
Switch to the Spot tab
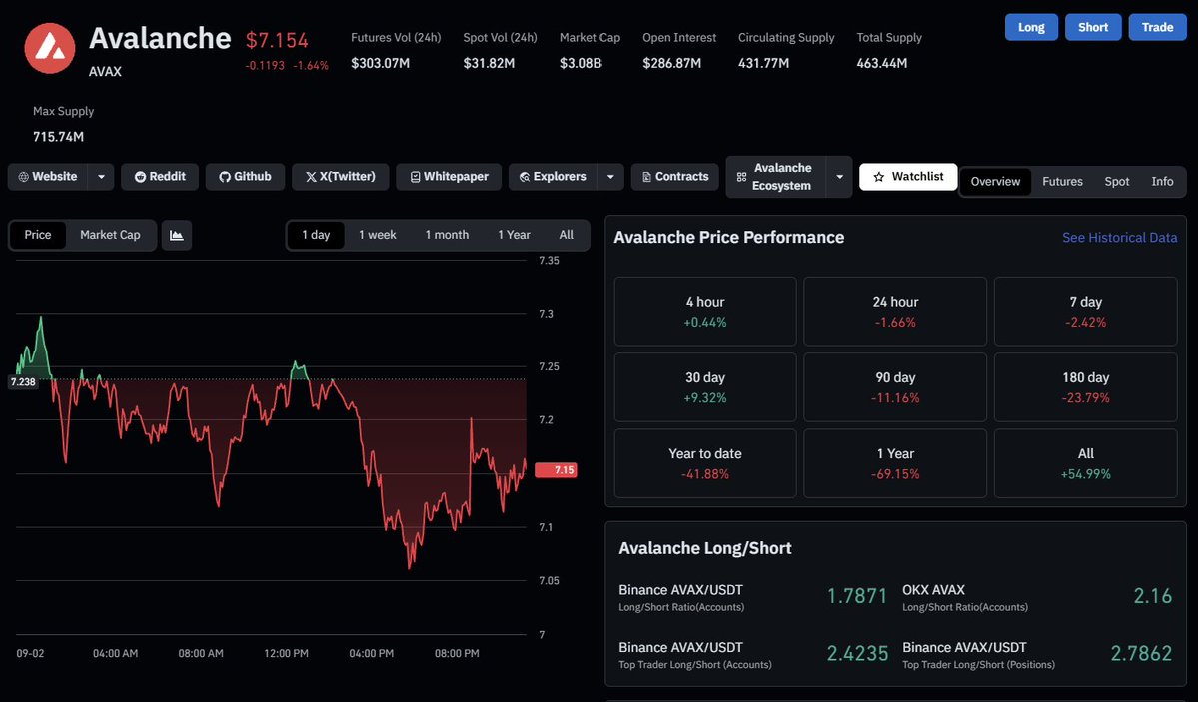pos(1116,182)
